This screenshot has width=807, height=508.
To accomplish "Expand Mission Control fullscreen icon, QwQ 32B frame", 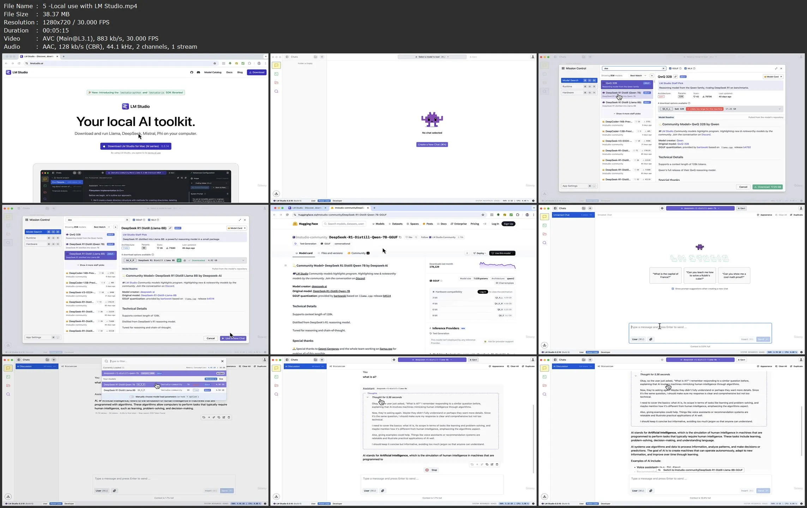I will click(x=776, y=68).
